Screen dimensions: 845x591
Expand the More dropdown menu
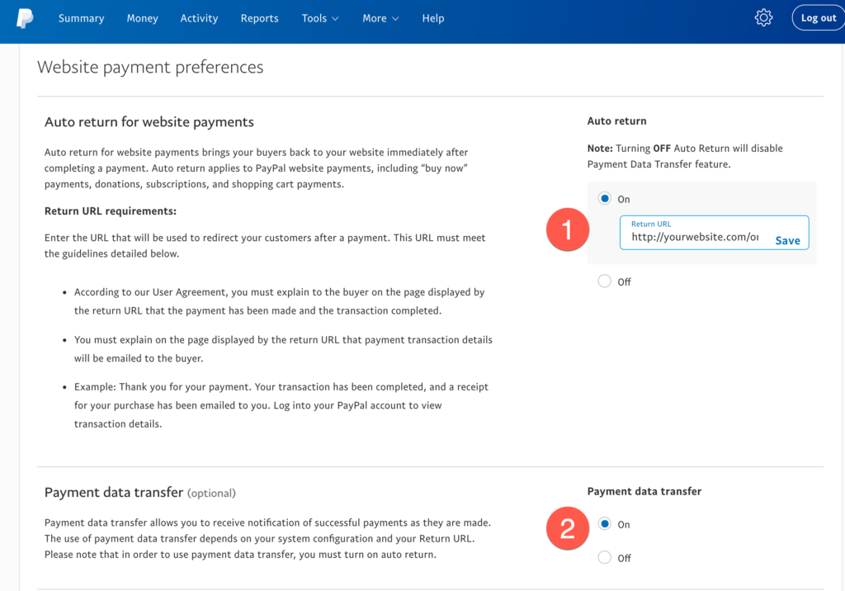tap(380, 18)
